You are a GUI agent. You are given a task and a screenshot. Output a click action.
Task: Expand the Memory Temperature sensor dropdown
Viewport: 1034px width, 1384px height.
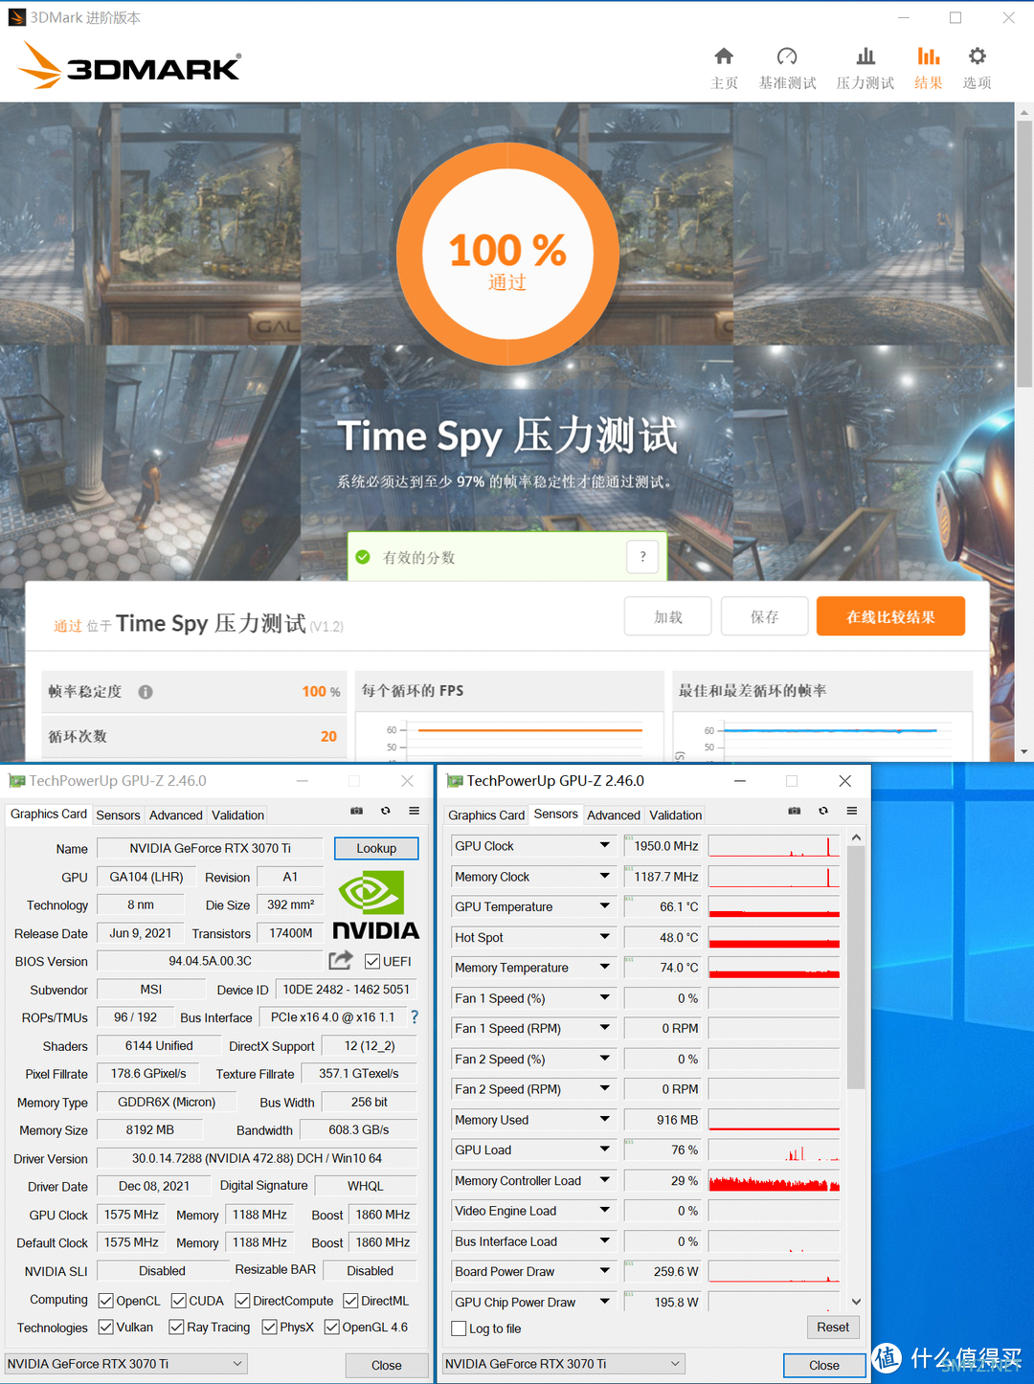(x=605, y=967)
